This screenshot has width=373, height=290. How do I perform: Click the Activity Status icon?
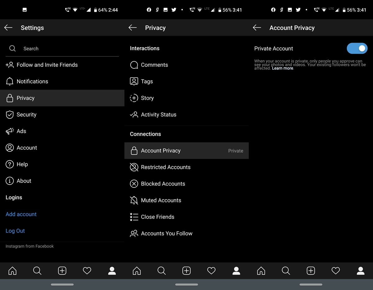click(134, 114)
